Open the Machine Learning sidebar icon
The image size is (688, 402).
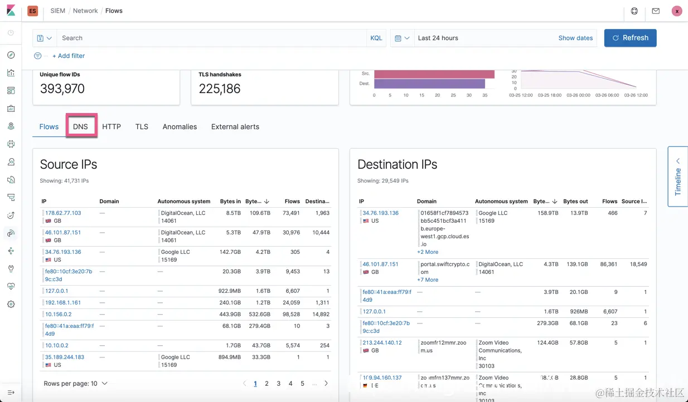coord(11,144)
